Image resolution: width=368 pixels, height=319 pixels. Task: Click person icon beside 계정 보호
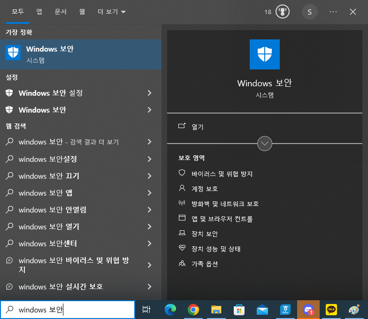[x=182, y=188]
